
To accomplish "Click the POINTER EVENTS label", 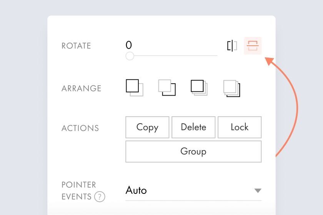I will point(79,191).
